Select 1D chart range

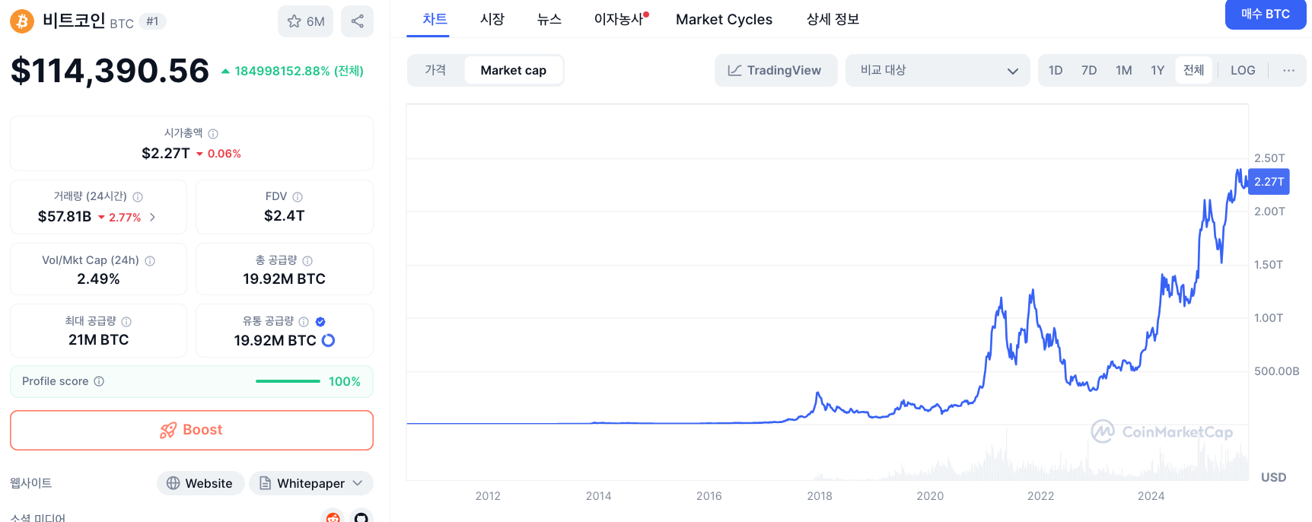[1056, 70]
